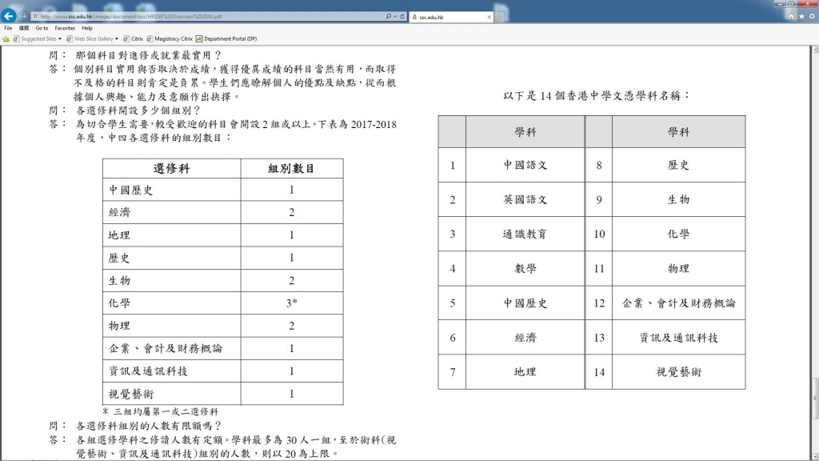The image size is (819, 461).
Task: Click the question 那個科目對進修或就業最實用
Action: point(149,55)
